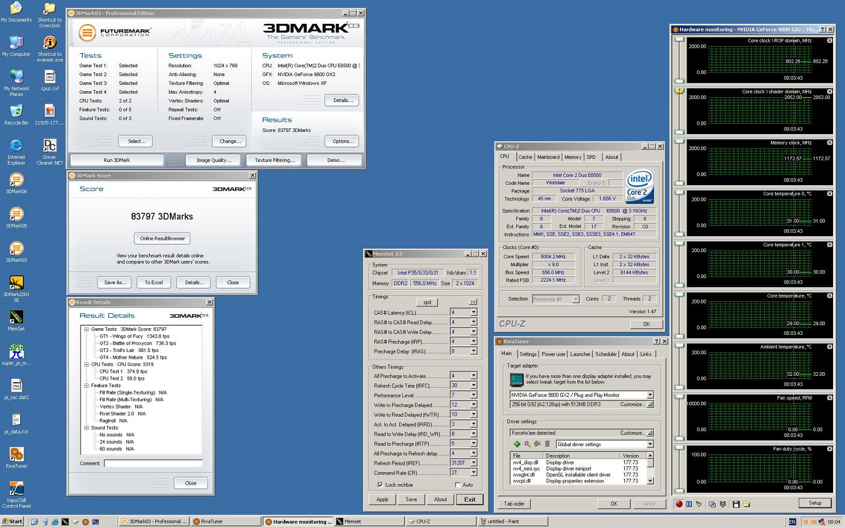Viewport: 845px width, 528px height.
Task: Switch to the Cache tab in CPU-Z
Action: [525, 157]
